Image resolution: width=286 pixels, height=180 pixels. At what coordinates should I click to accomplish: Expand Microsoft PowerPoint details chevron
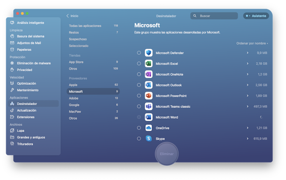click(247, 96)
